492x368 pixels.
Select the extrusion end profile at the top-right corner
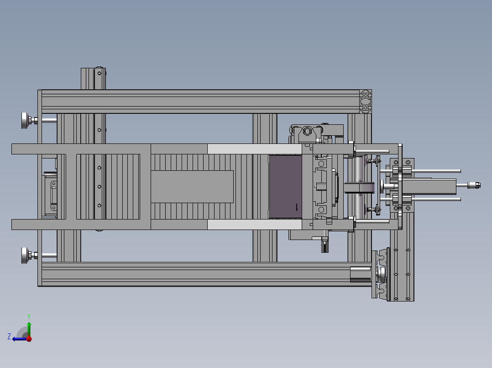click(366, 102)
